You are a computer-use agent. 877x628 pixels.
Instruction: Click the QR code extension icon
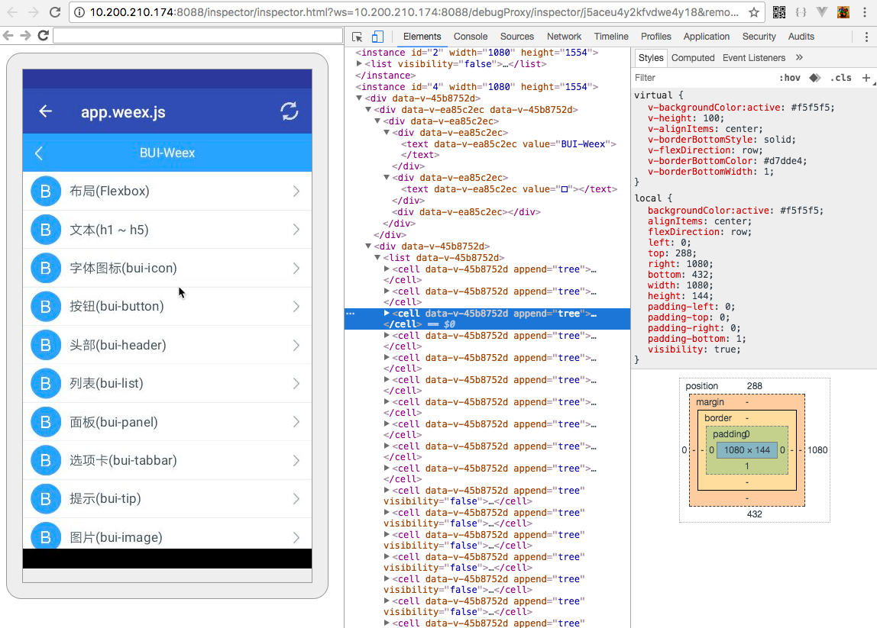pyautogui.click(x=779, y=12)
